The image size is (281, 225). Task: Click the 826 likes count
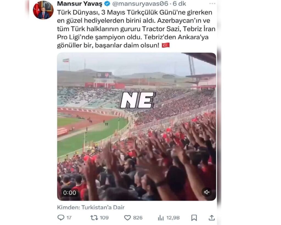pos(138,218)
